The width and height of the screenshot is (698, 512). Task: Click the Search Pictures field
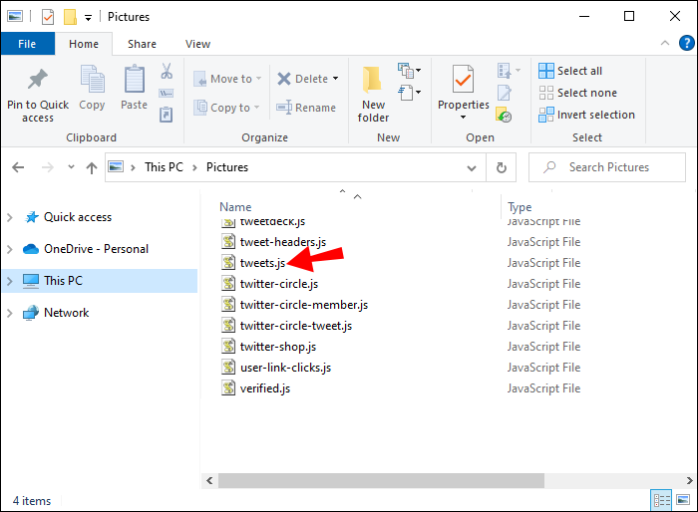(608, 167)
